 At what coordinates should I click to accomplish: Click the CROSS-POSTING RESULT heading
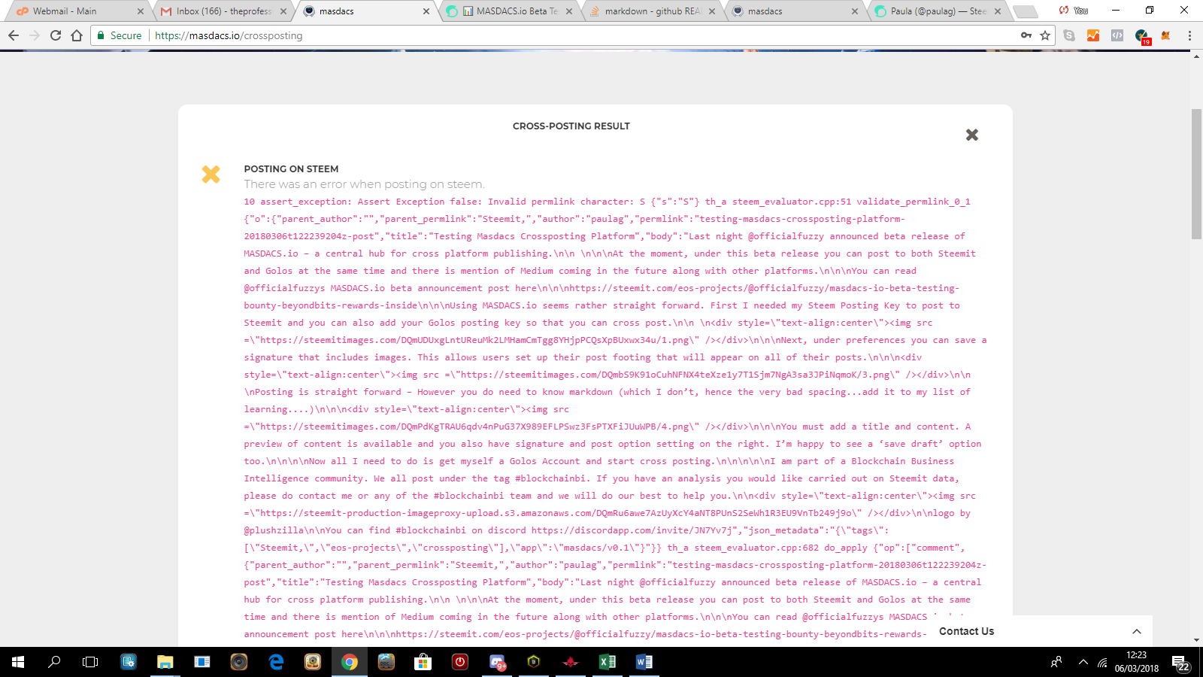(571, 126)
